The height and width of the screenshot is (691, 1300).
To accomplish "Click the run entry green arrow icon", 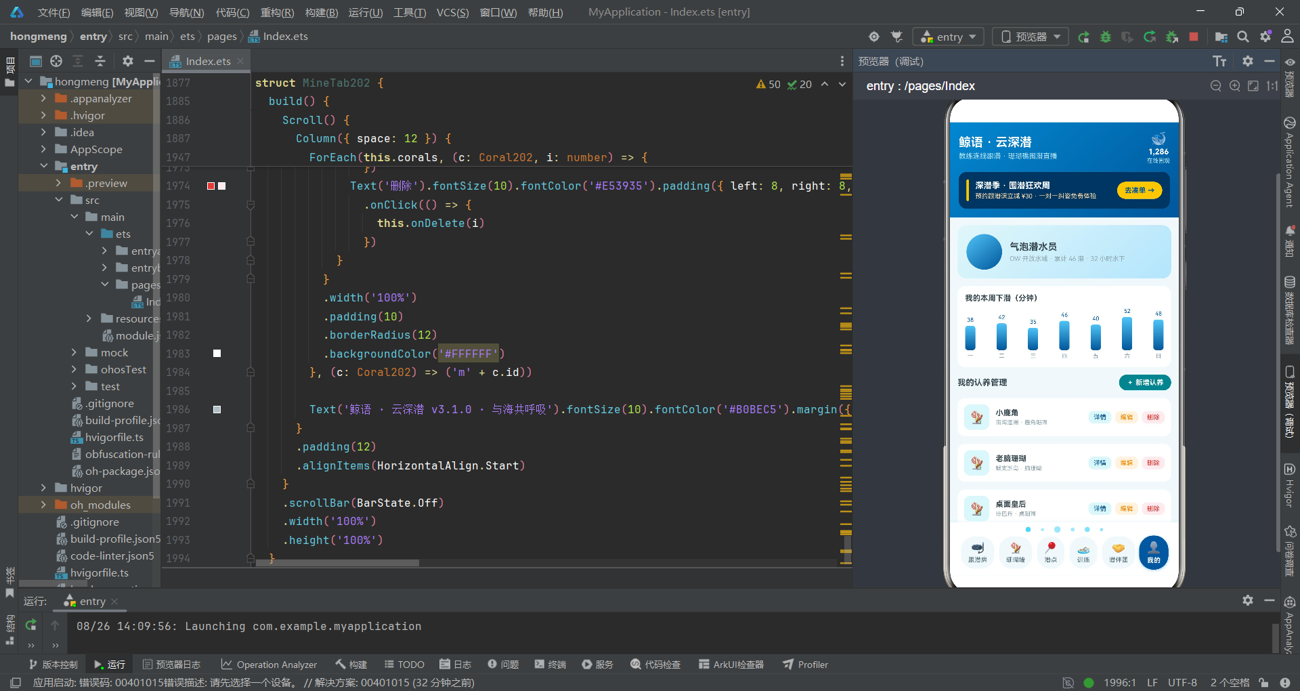I will point(1083,37).
